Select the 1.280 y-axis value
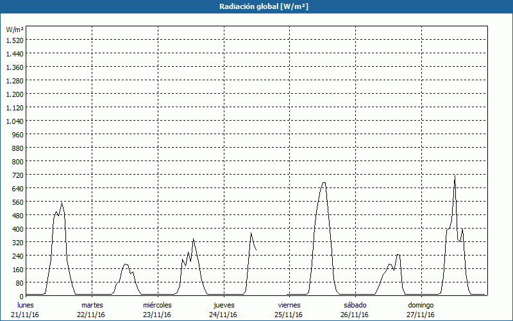The image size is (513, 321). click(15, 81)
